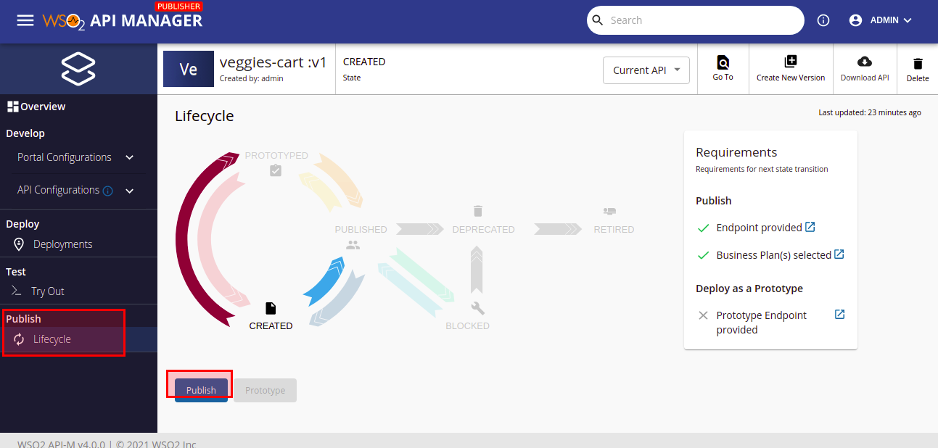Click the blue publish arrow in diagram

coord(324,281)
